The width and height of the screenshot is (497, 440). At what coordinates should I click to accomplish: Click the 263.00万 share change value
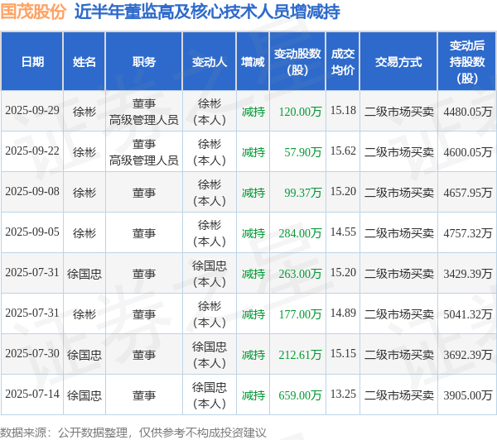point(300,274)
